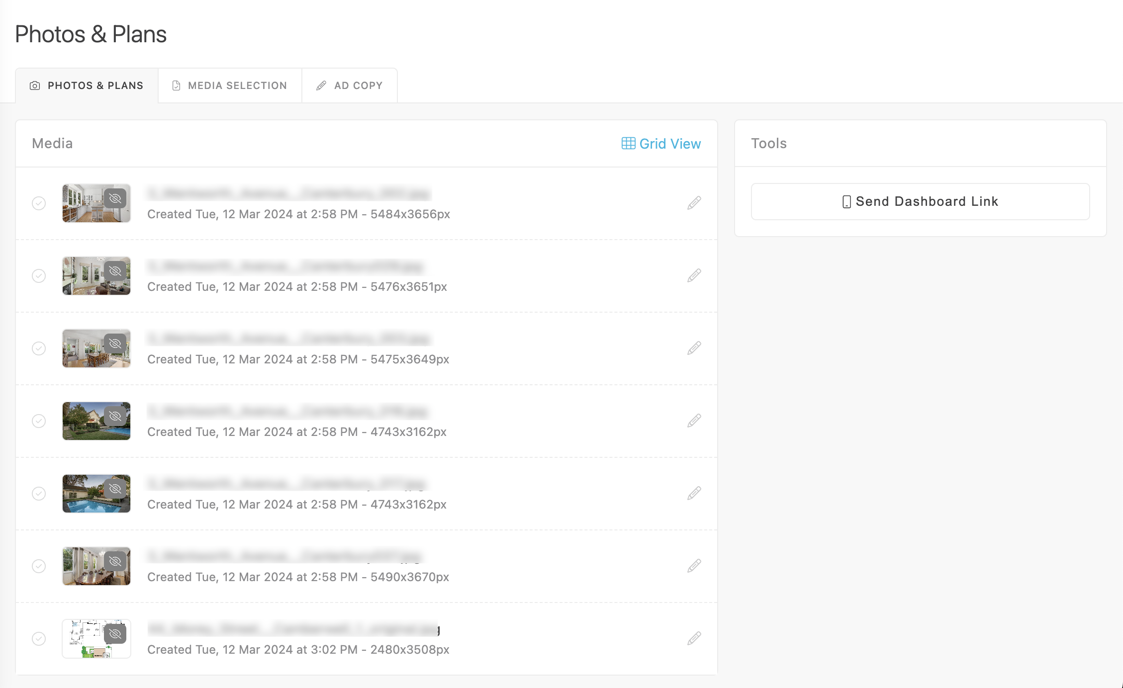Select the first kitchen photo checkmark
The height and width of the screenshot is (688, 1123).
click(39, 203)
